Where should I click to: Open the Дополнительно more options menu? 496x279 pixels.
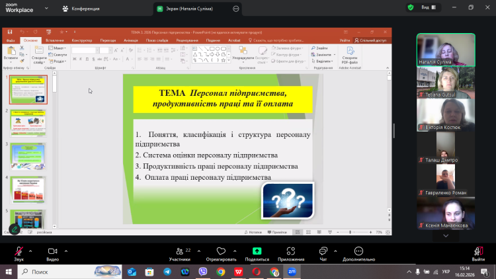[x=358, y=251]
